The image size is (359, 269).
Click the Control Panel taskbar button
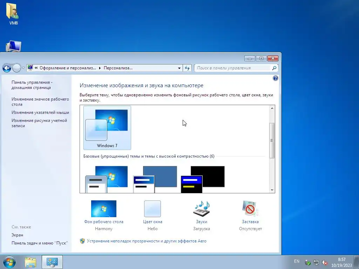(52, 262)
